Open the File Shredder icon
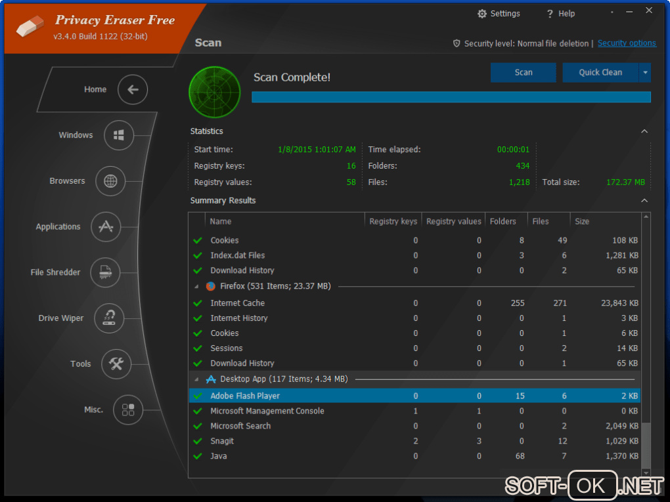Screen dimensions: 670x502 tap(105, 272)
